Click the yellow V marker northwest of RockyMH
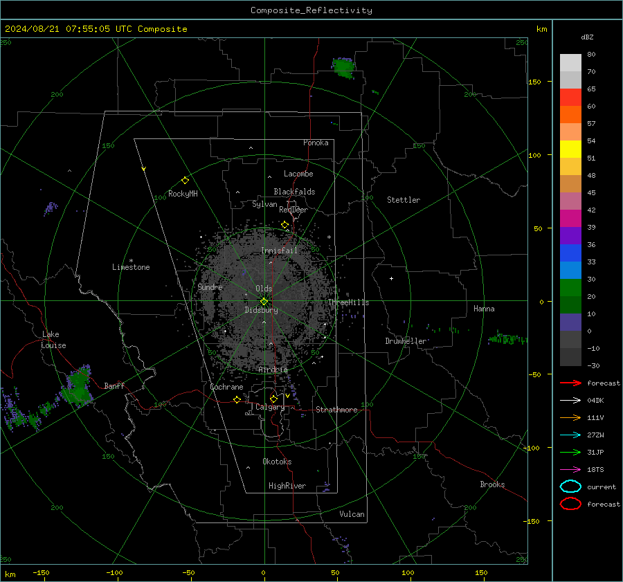 [144, 169]
